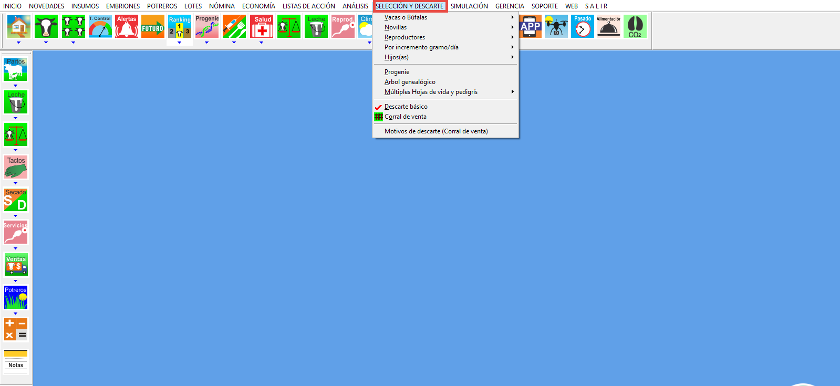Expand the Vacas o Búfalas submenu
840x386 pixels.
click(x=406, y=17)
